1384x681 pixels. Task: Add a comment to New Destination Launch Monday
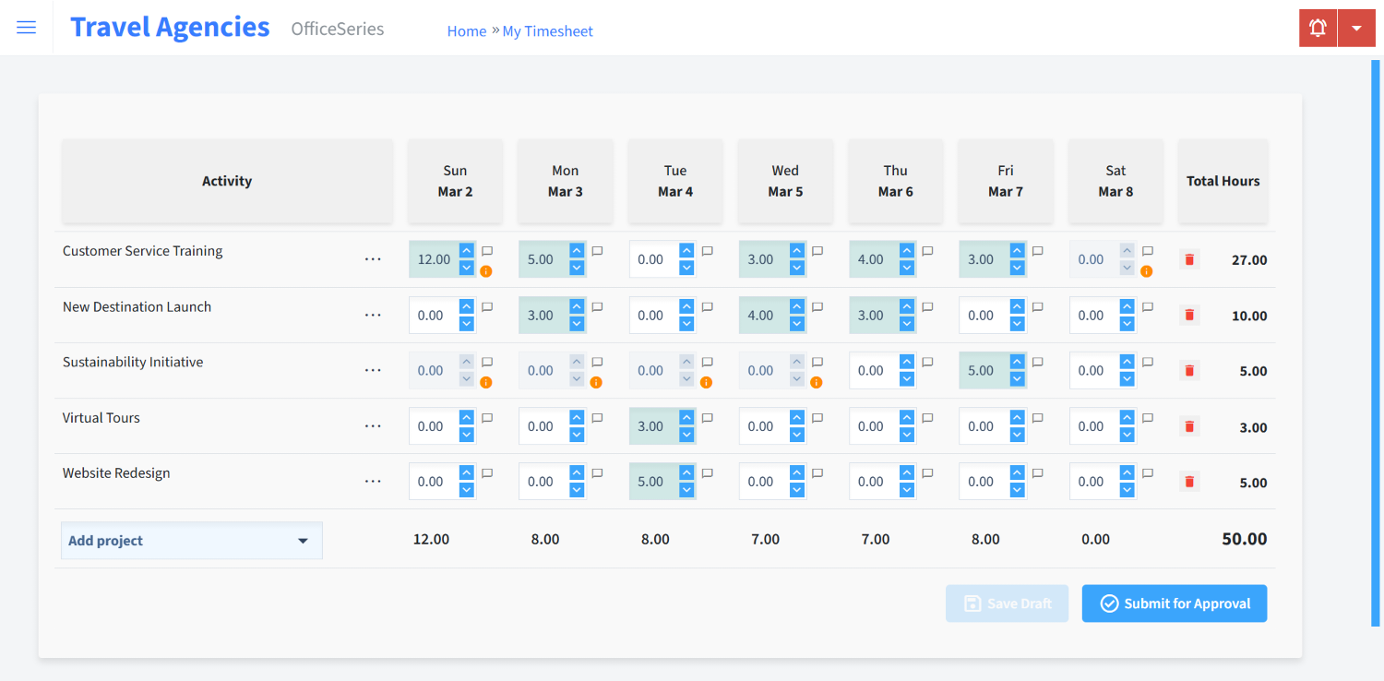[597, 306]
